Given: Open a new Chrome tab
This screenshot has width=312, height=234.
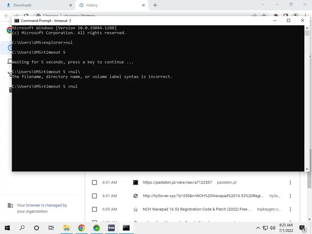Looking at the screenshot, I should coord(155,5).
